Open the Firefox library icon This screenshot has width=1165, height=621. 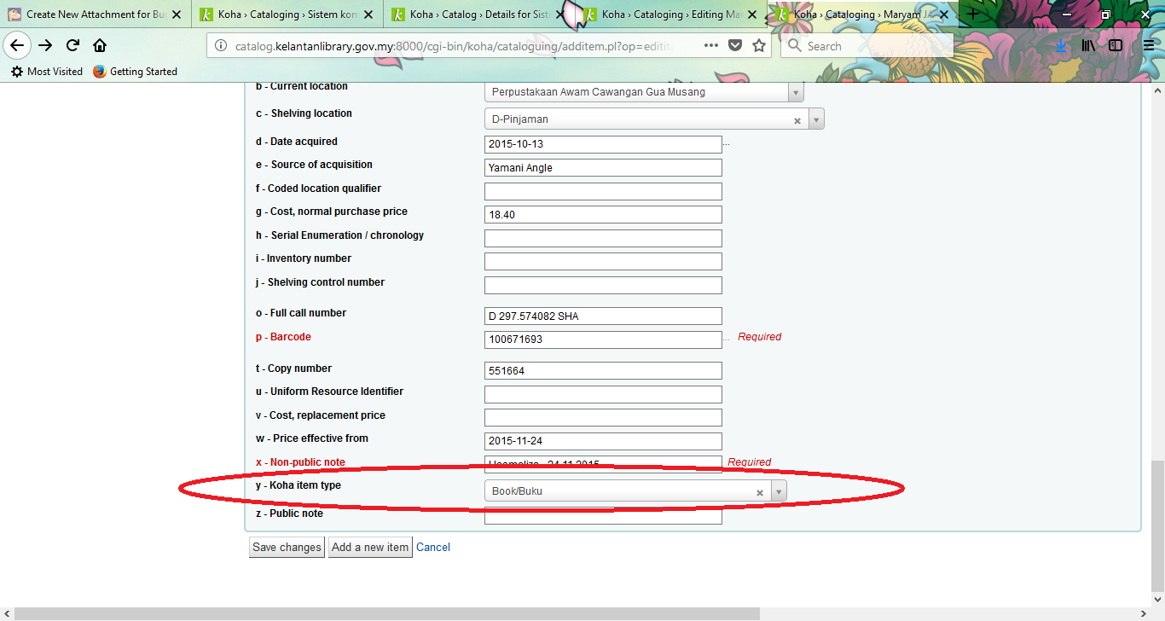coord(1088,46)
